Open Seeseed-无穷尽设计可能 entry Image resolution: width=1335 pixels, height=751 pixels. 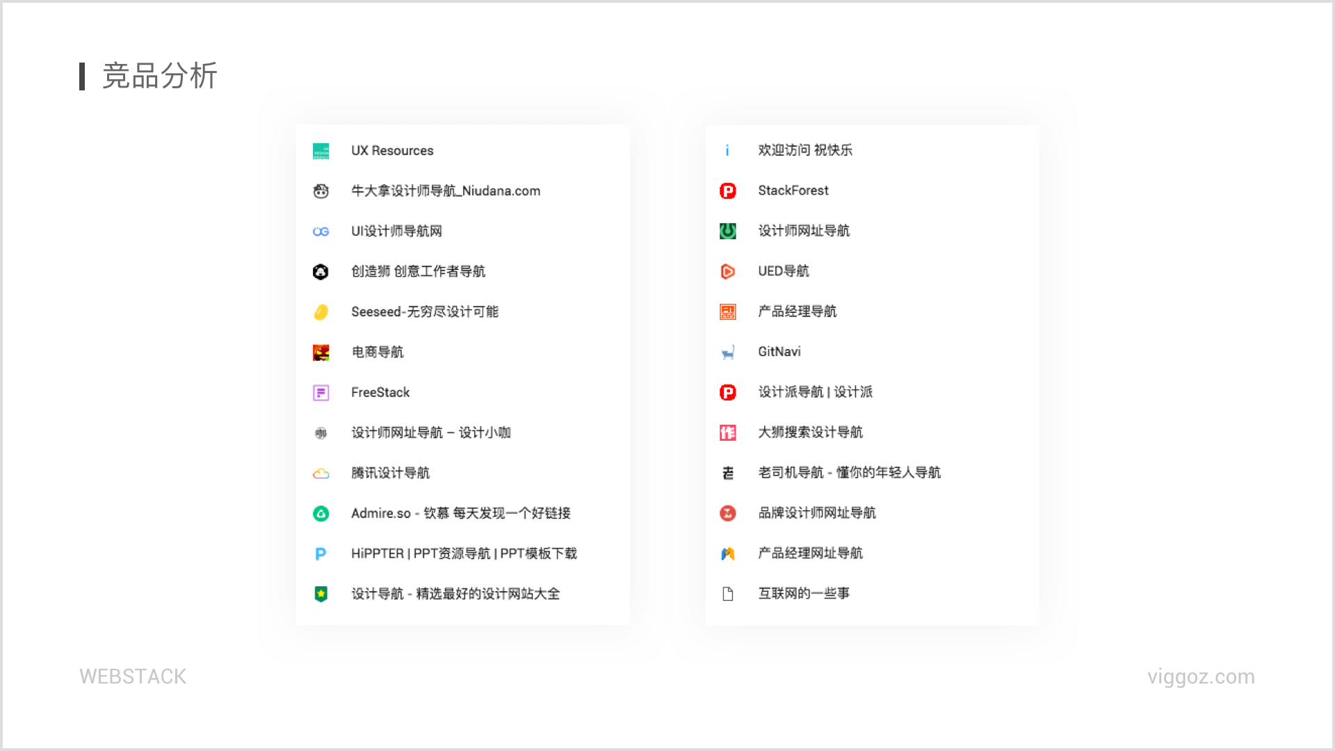(x=425, y=312)
